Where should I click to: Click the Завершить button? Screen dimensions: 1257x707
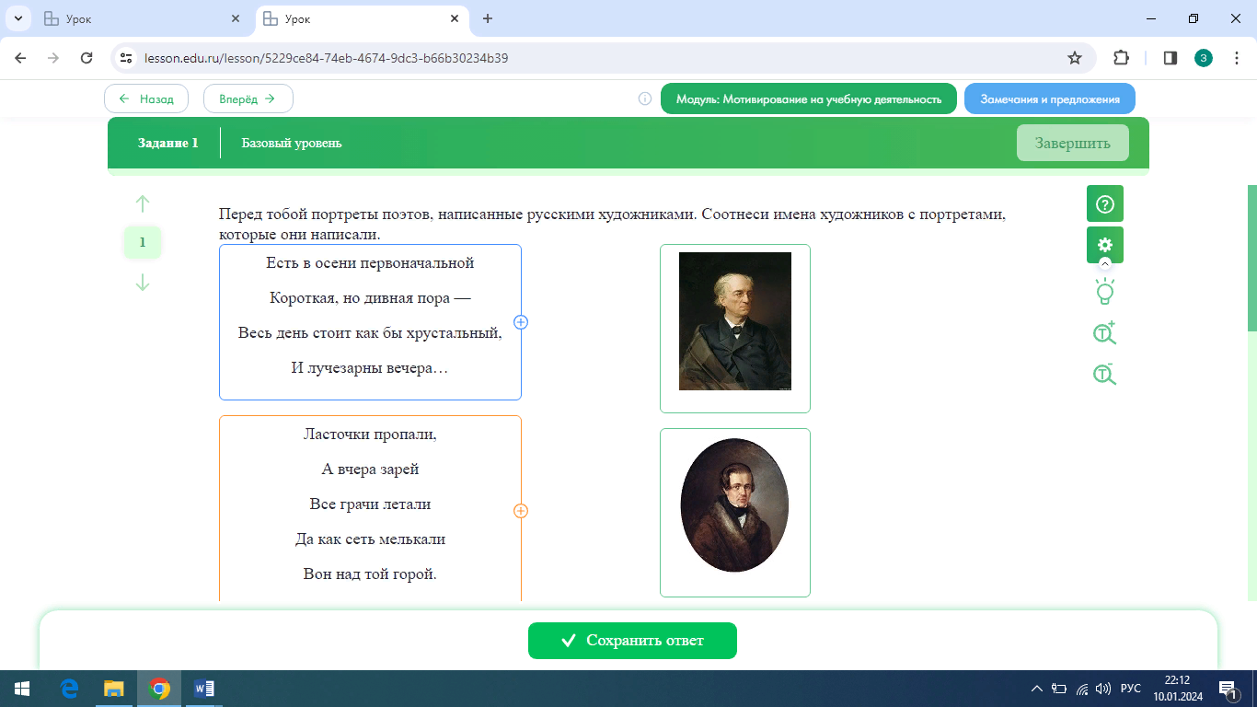pos(1073,143)
